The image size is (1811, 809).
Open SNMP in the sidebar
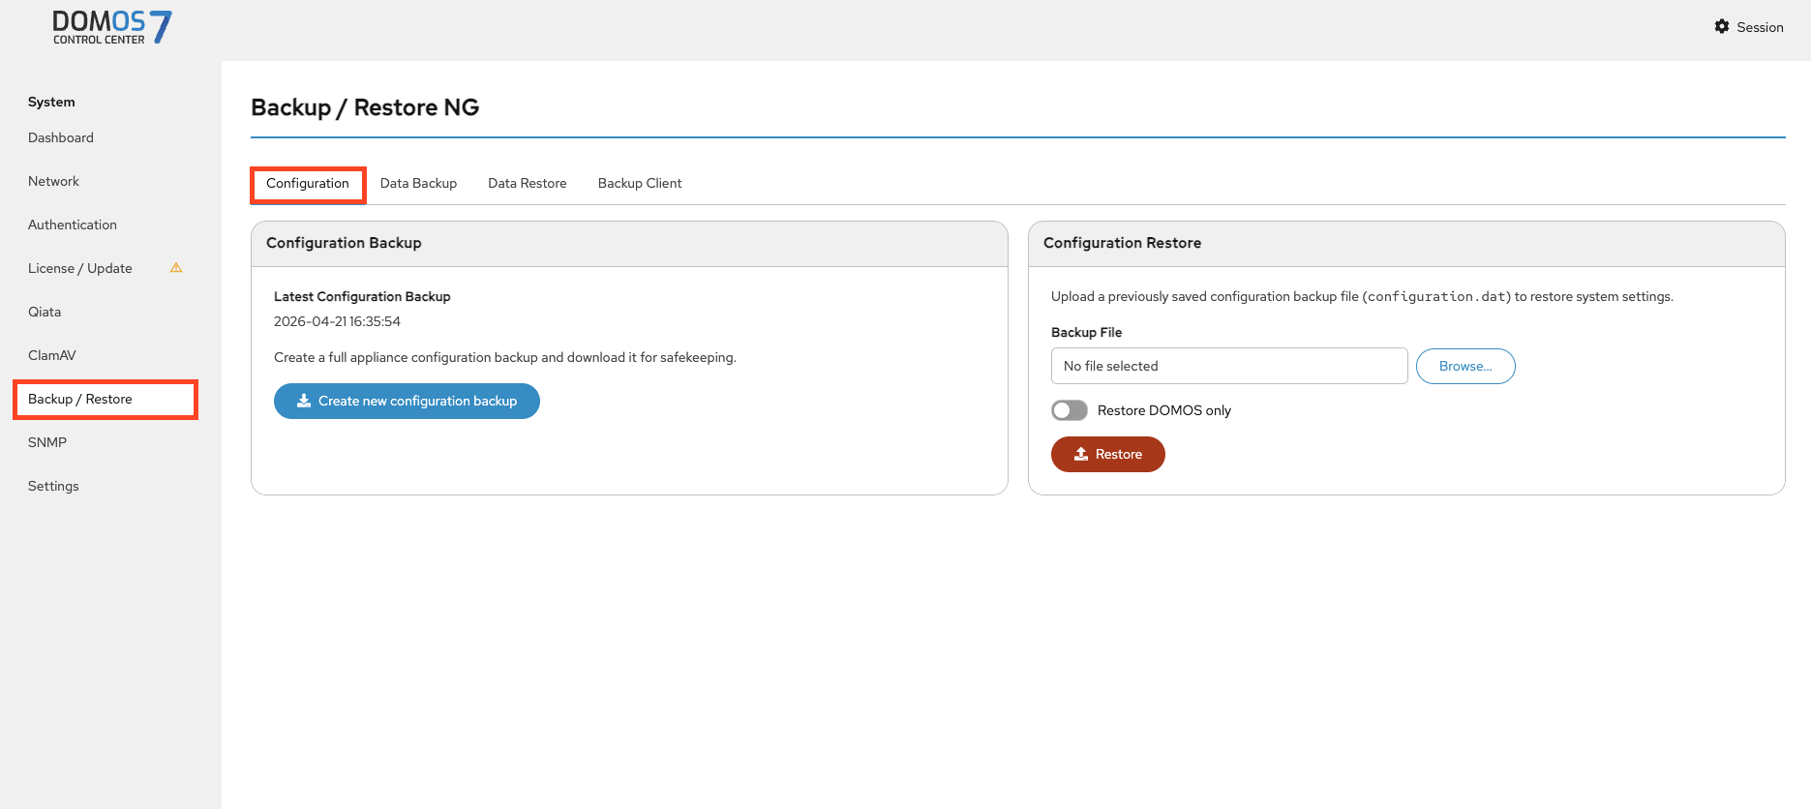click(47, 443)
